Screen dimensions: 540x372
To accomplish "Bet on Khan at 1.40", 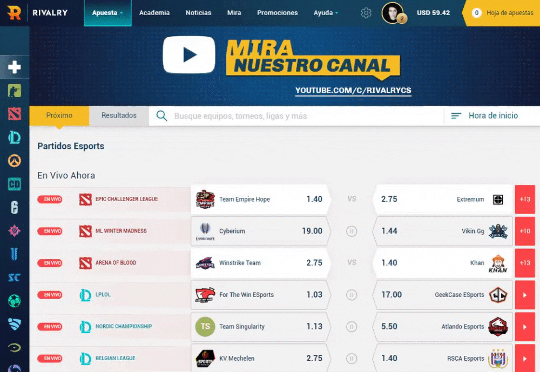I will pos(443,263).
